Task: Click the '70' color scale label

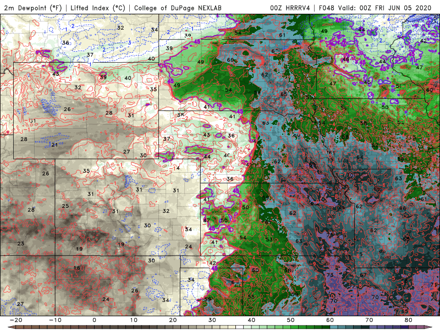Action: pos(369,320)
